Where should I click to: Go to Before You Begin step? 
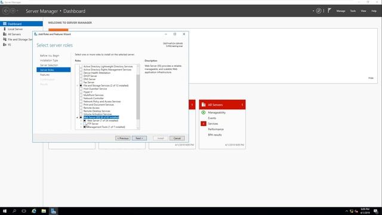[x=50, y=56]
